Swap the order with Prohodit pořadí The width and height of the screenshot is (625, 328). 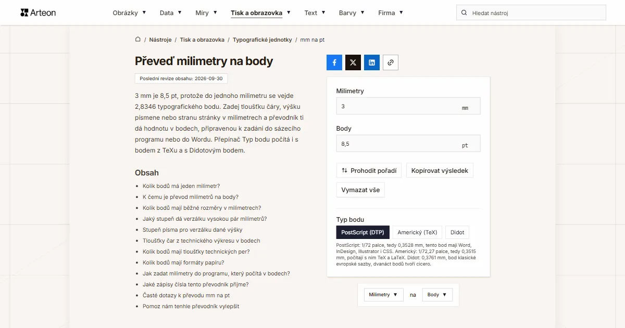point(369,170)
